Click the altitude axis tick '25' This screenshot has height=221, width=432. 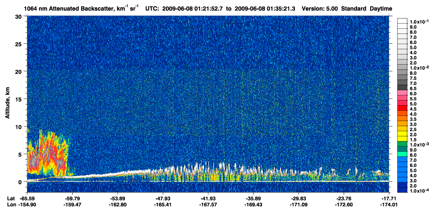[x=19, y=44]
